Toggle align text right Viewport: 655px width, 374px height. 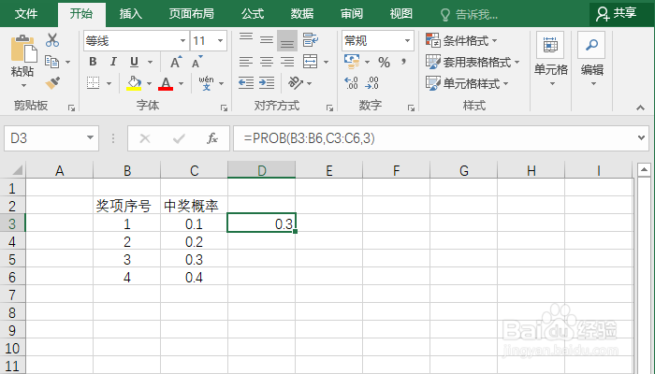[287, 62]
